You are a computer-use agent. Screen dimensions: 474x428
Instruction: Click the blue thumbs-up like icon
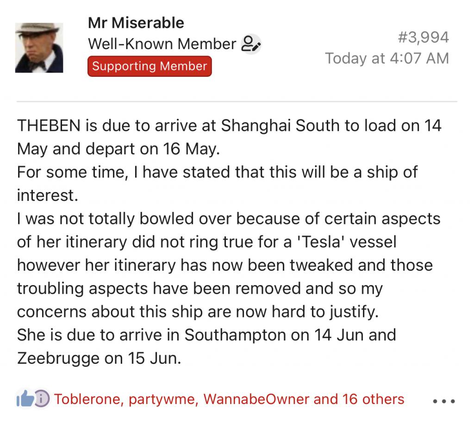[x=25, y=398]
